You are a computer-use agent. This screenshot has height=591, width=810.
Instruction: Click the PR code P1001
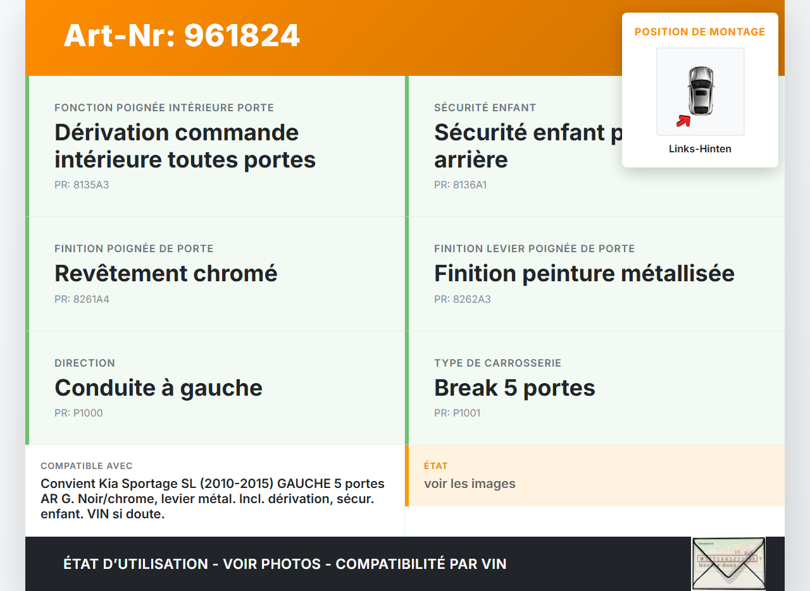pyautogui.click(x=457, y=413)
